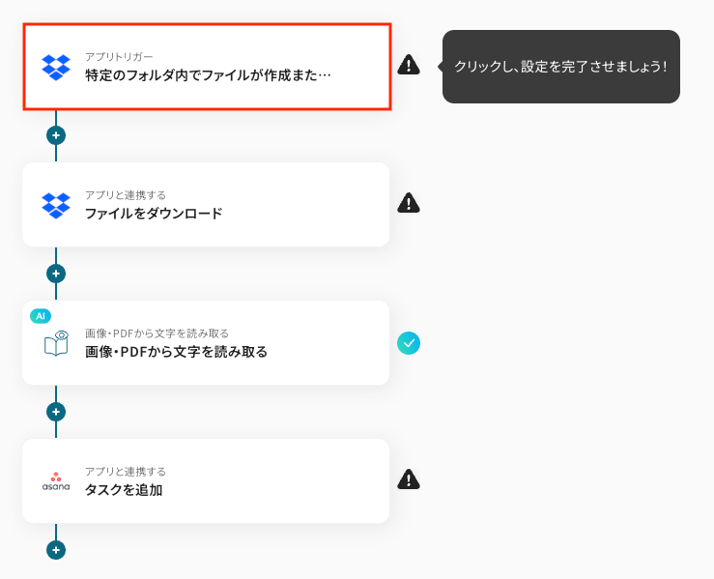Add a step below タスクを追加
This screenshot has width=714, height=579.
tap(56, 550)
